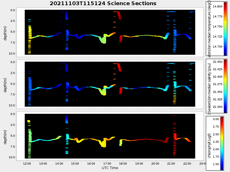Click the depth(m) label of the salinity panel
This screenshot has height=172, width=230.
tap(5, 85)
